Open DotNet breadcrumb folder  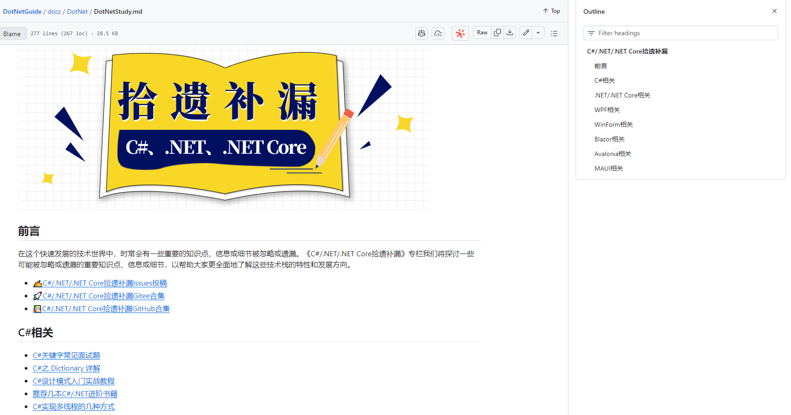(77, 11)
